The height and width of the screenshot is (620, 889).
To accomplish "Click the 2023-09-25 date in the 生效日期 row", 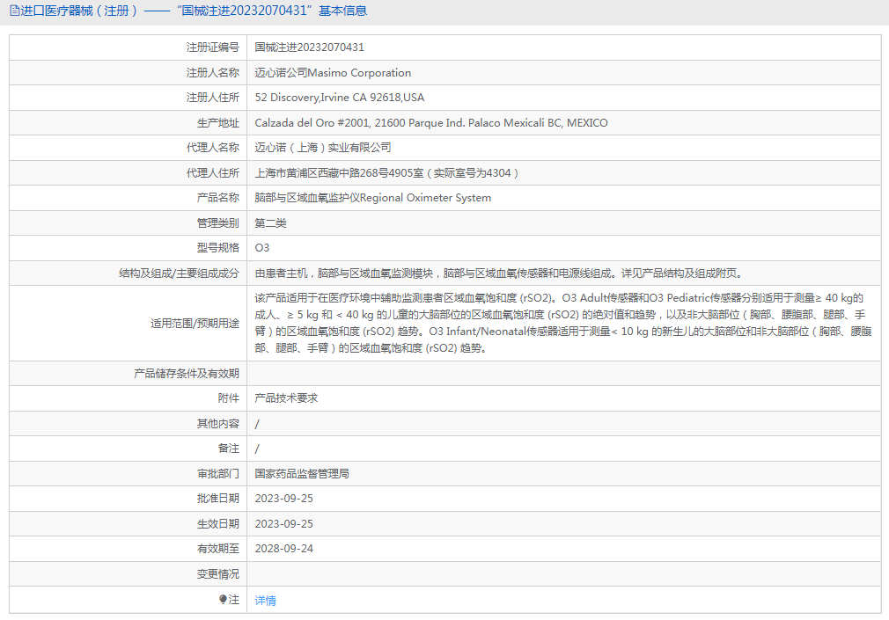I will [284, 523].
